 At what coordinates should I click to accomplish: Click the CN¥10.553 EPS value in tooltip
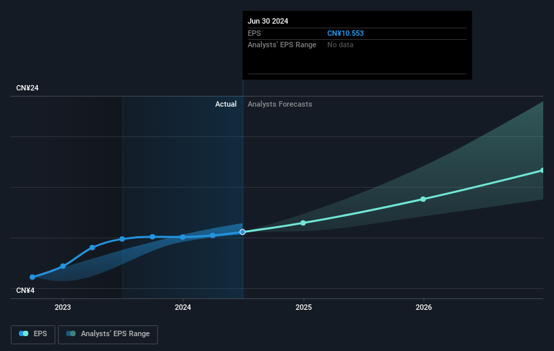pyautogui.click(x=345, y=33)
